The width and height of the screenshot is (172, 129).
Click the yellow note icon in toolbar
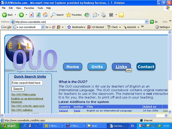121,15
